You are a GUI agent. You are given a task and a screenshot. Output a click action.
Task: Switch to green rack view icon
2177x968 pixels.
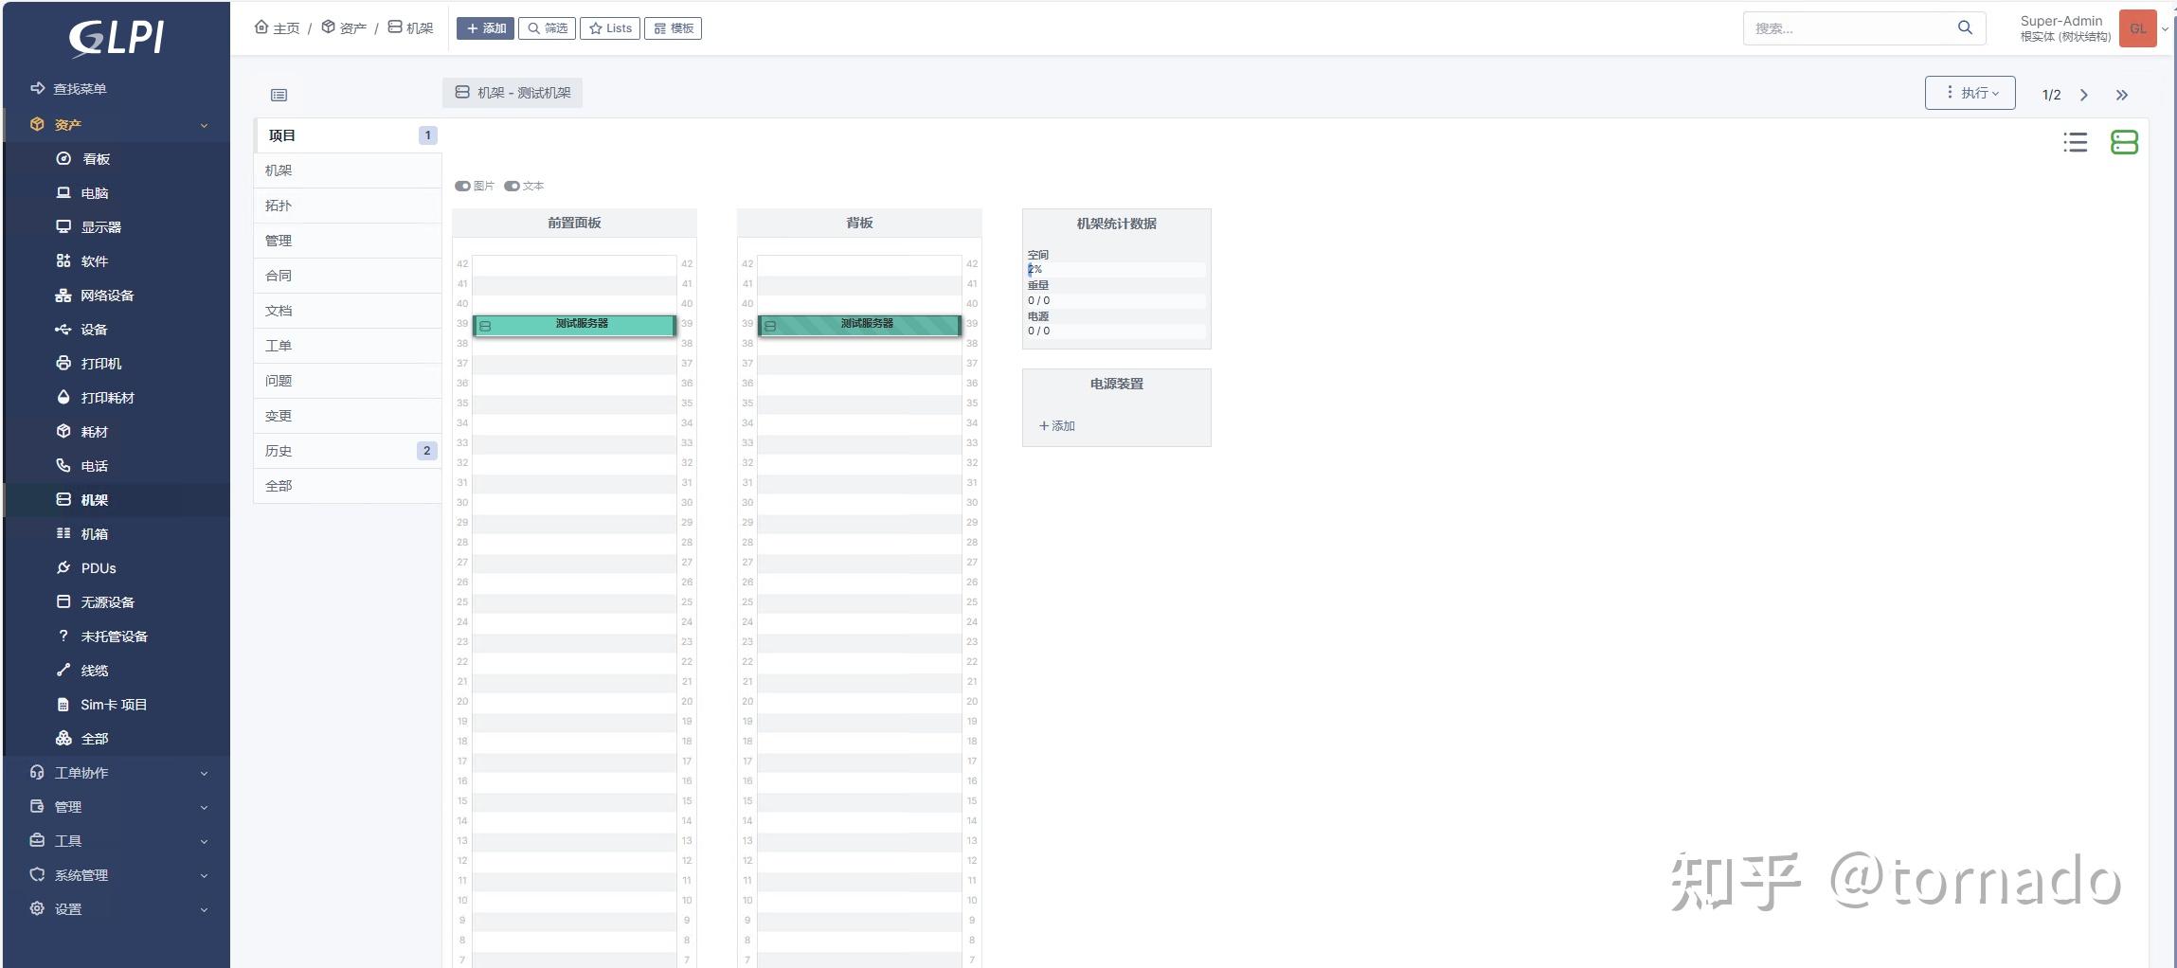point(2124,142)
